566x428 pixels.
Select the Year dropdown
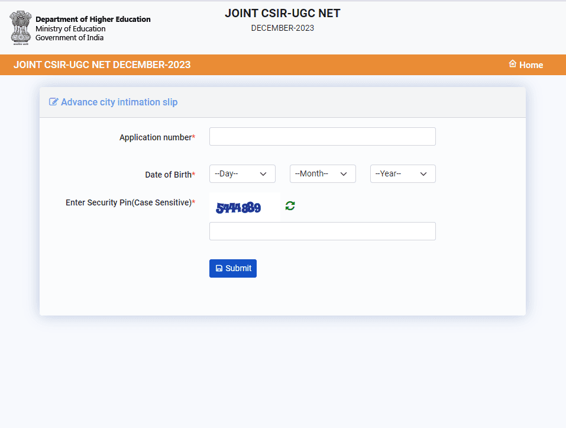pyautogui.click(x=403, y=173)
